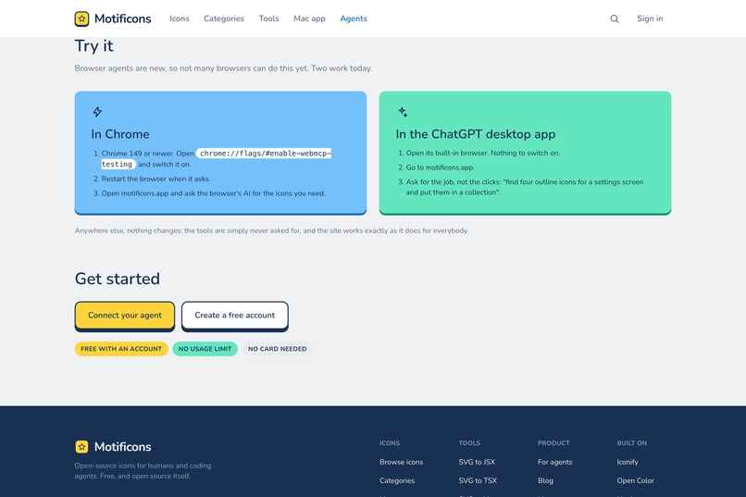Click the Get started heading
The image size is (746, 497).
[117, 279]
